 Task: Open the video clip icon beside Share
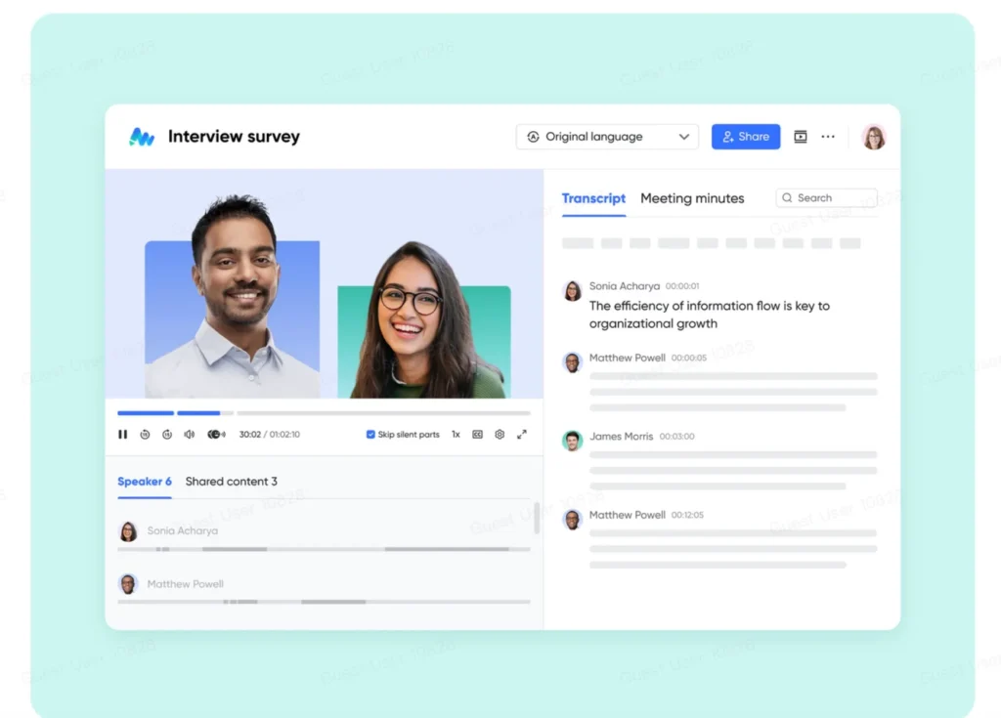800,137
